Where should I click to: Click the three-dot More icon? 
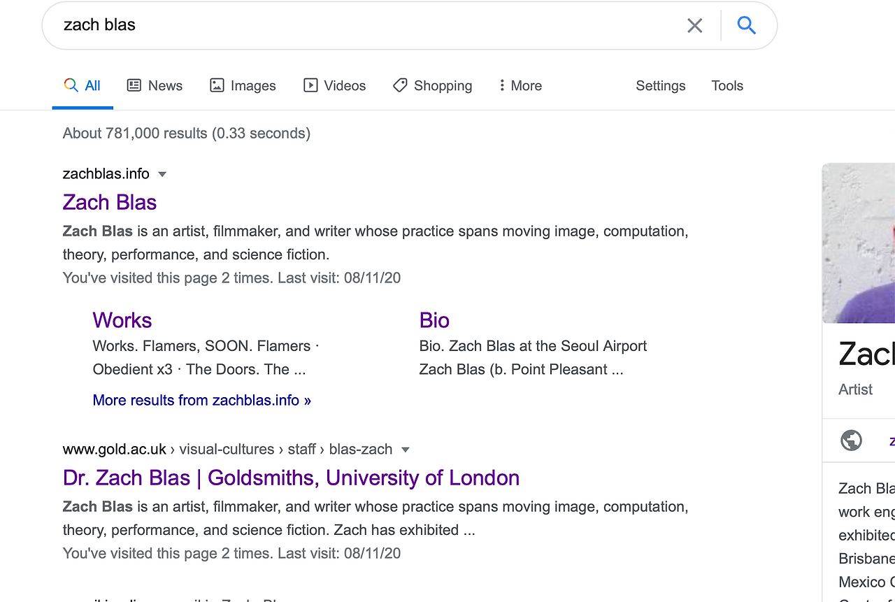pyautogui.click(x=501, y=85)
